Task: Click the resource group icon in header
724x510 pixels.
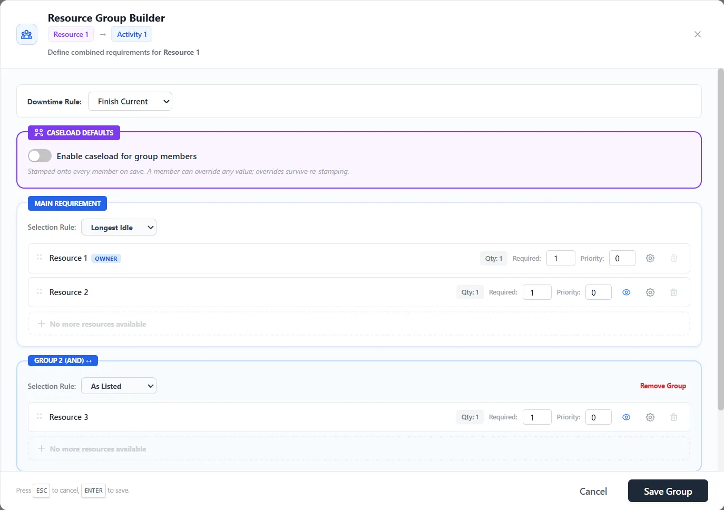Action: point(27,34)
